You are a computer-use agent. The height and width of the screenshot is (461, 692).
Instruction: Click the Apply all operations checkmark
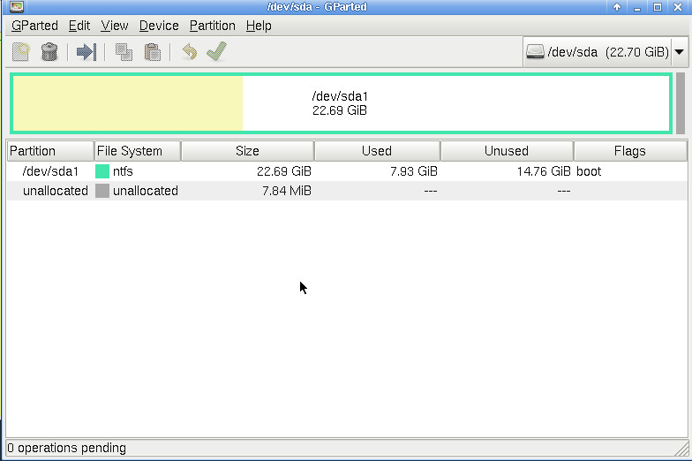pos(217,51)
